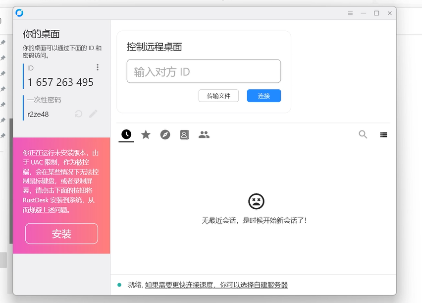Image resolution: width=422 pixels, height=303 pixels.
Task: Open the three-dot menu beside ID
Action: (x=98, y=67)
